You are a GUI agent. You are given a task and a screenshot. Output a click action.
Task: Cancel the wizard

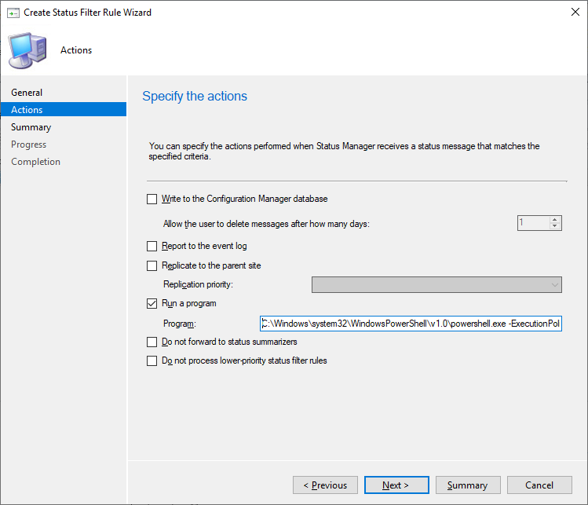pos(539,485)
